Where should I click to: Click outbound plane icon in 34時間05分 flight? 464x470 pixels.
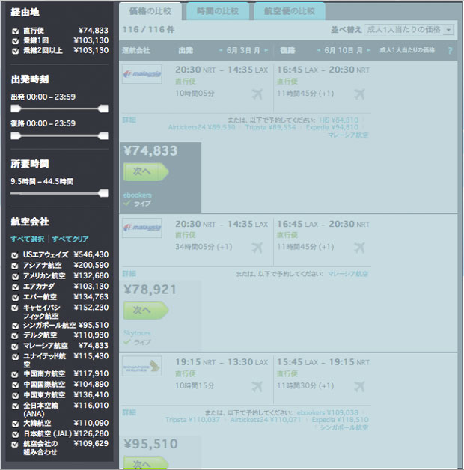point(257,248)
